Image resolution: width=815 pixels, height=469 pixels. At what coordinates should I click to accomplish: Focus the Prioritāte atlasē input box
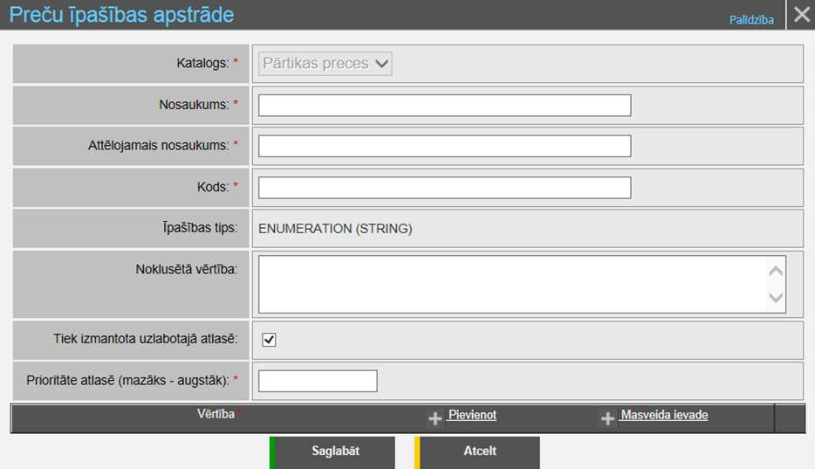[x=318, y=381]
